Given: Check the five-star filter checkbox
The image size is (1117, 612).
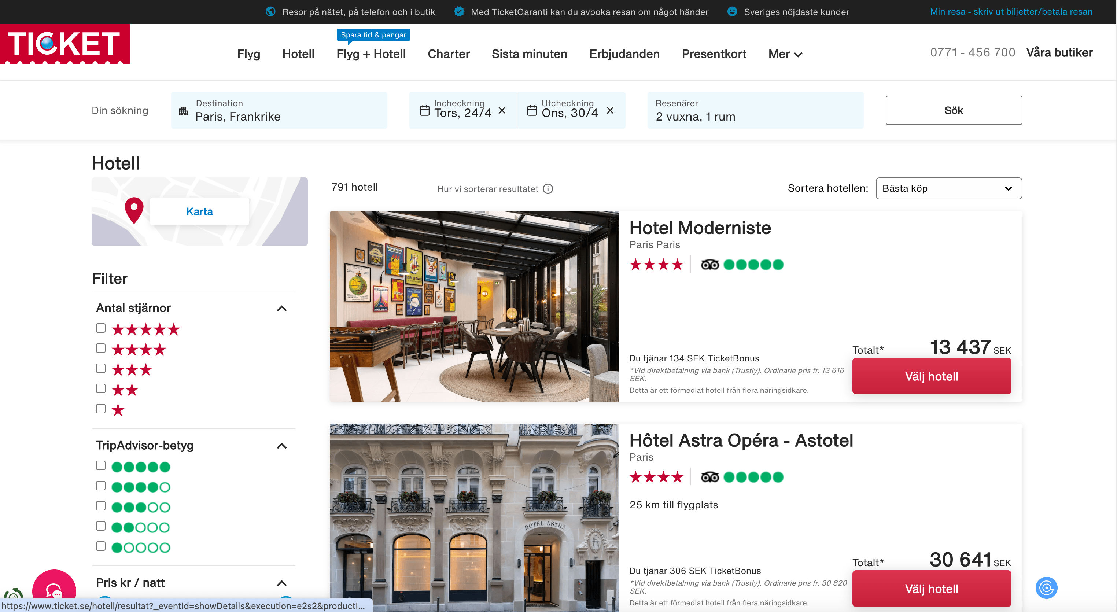Looking at the screenshot, I should click(x=101, y=328).
